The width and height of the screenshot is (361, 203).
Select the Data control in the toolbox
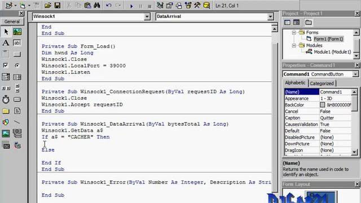(17, 134)
